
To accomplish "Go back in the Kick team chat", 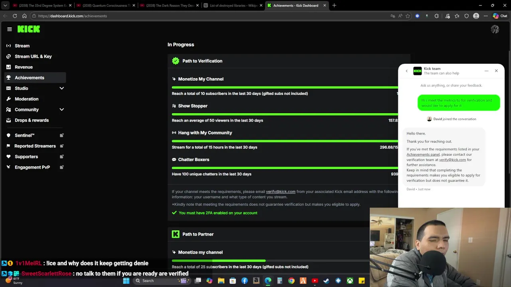I will 407,71.
